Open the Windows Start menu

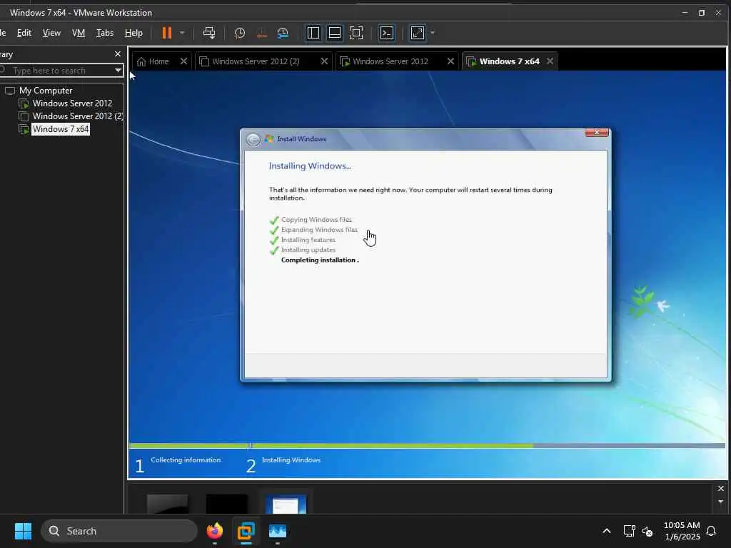23,531
